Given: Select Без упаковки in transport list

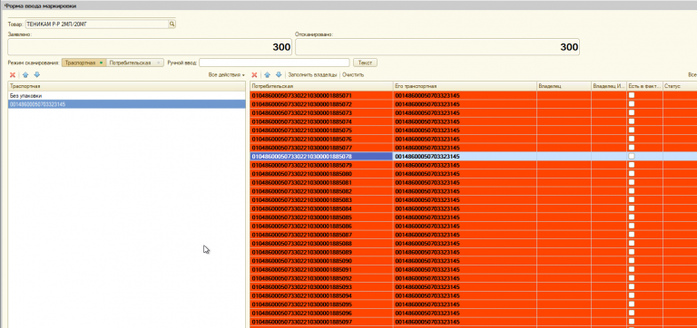Looking at the screenshot, I should pyautogui.click(x=127, y=95).
